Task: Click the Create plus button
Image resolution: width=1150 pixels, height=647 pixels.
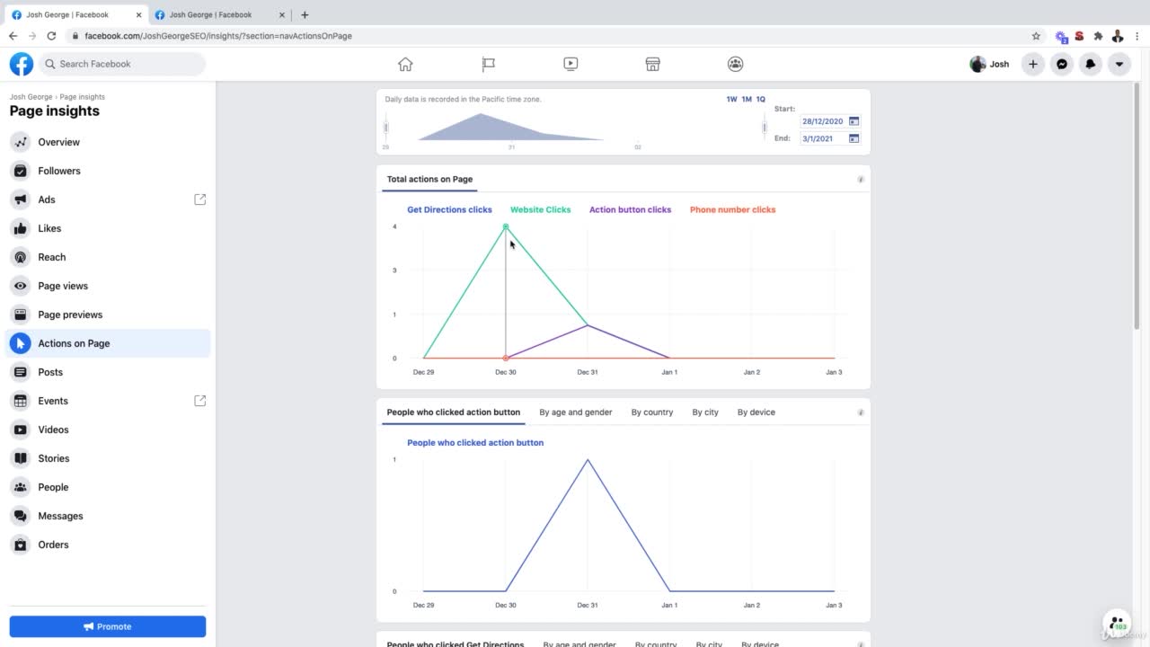Action: click(x=1033, y=64)
